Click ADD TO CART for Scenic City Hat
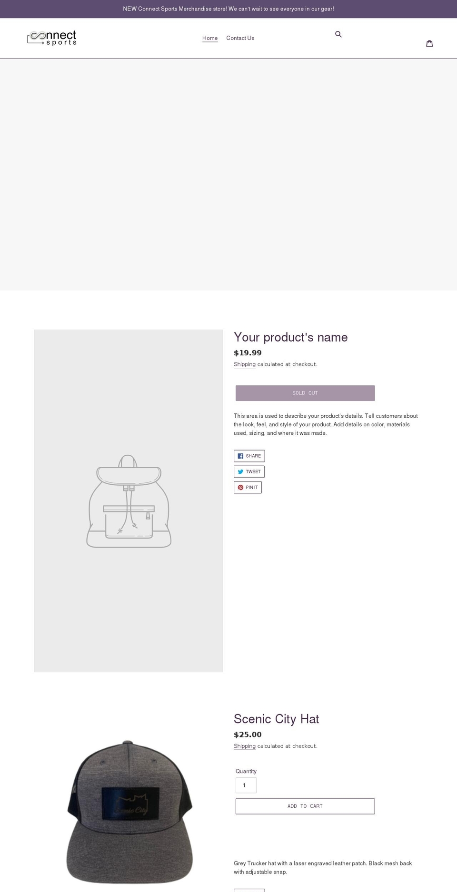 click(305, 806)
